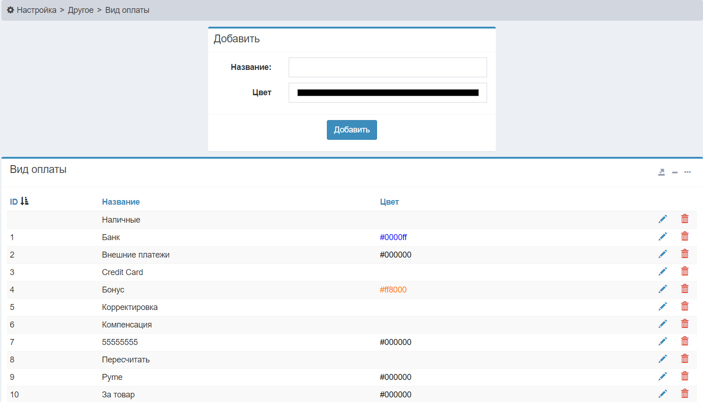The width and height of the screenshot is (703, 402).
Task: Collapse the Вид оплаты panel
Action: tap(674, 172)
